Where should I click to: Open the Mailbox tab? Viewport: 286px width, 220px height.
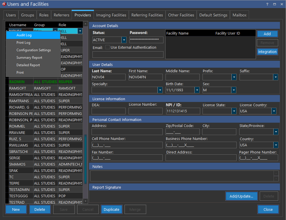[x=239, y=15]
